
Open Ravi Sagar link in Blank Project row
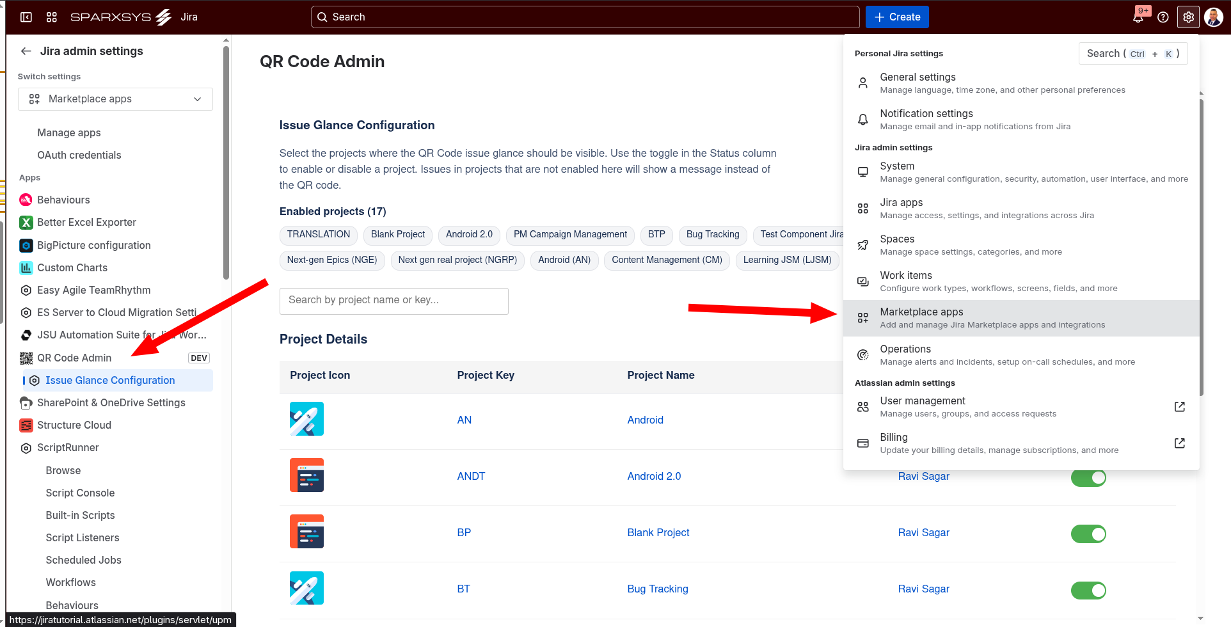point(924,532)
